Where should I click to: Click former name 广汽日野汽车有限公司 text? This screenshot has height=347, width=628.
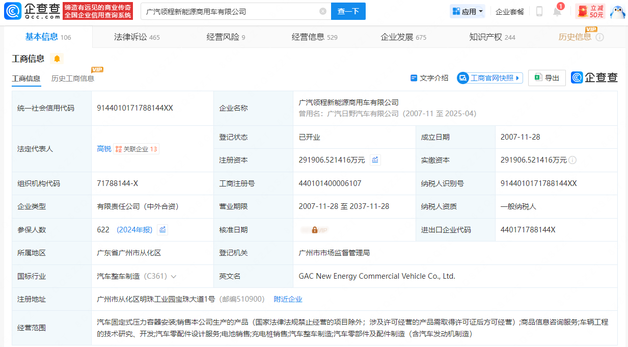click(363, 114)
